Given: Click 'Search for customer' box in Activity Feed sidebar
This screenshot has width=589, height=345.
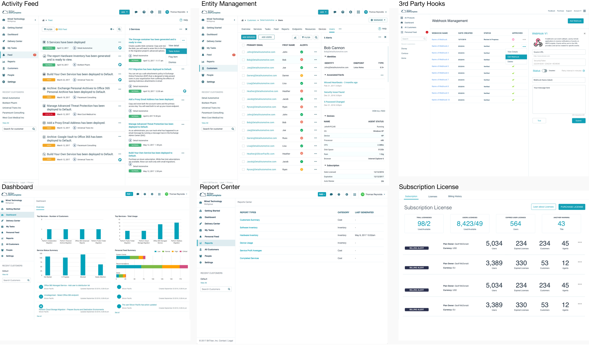Looking at the screenshot, I should click(x=19, y=129).
